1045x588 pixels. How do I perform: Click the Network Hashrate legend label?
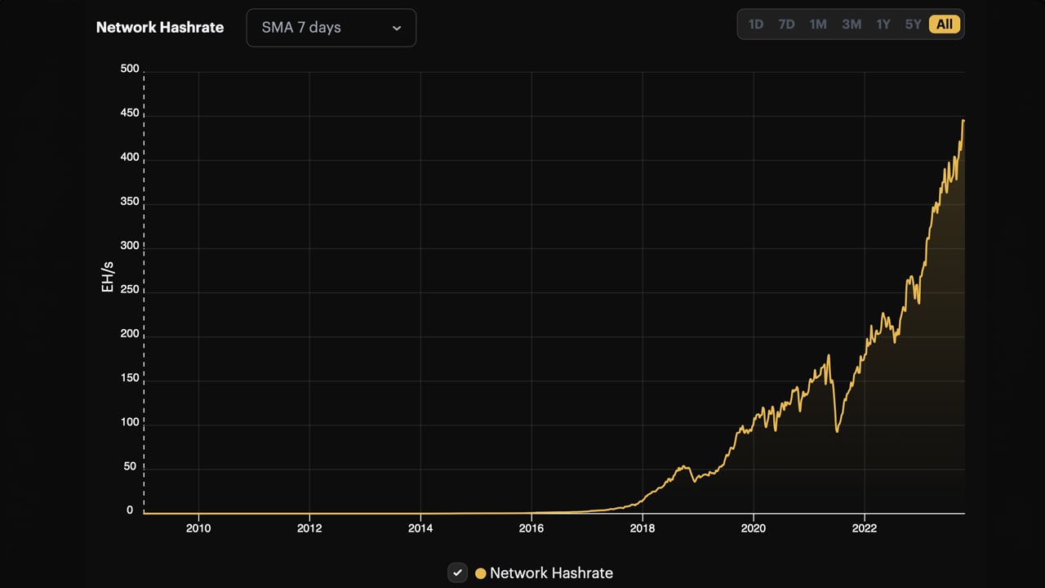(551, 573)
